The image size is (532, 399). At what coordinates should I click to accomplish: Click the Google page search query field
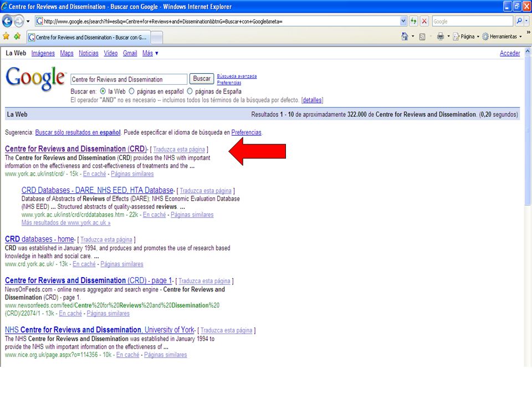tap(129, 79)
